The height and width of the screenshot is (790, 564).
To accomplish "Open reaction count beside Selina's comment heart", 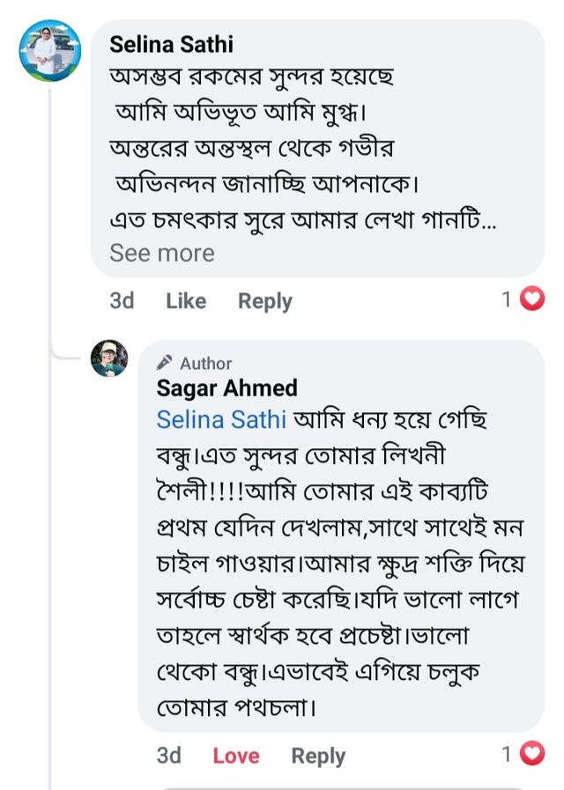I will [x=507, y=300].
